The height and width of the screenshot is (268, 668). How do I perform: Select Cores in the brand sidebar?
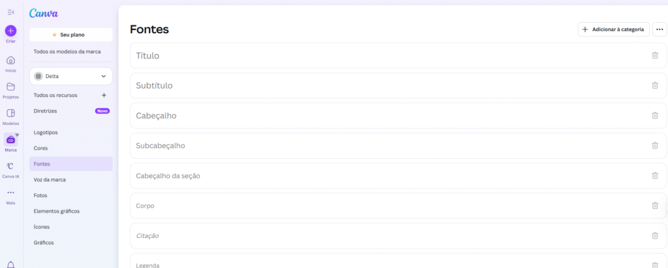(41, 148)
